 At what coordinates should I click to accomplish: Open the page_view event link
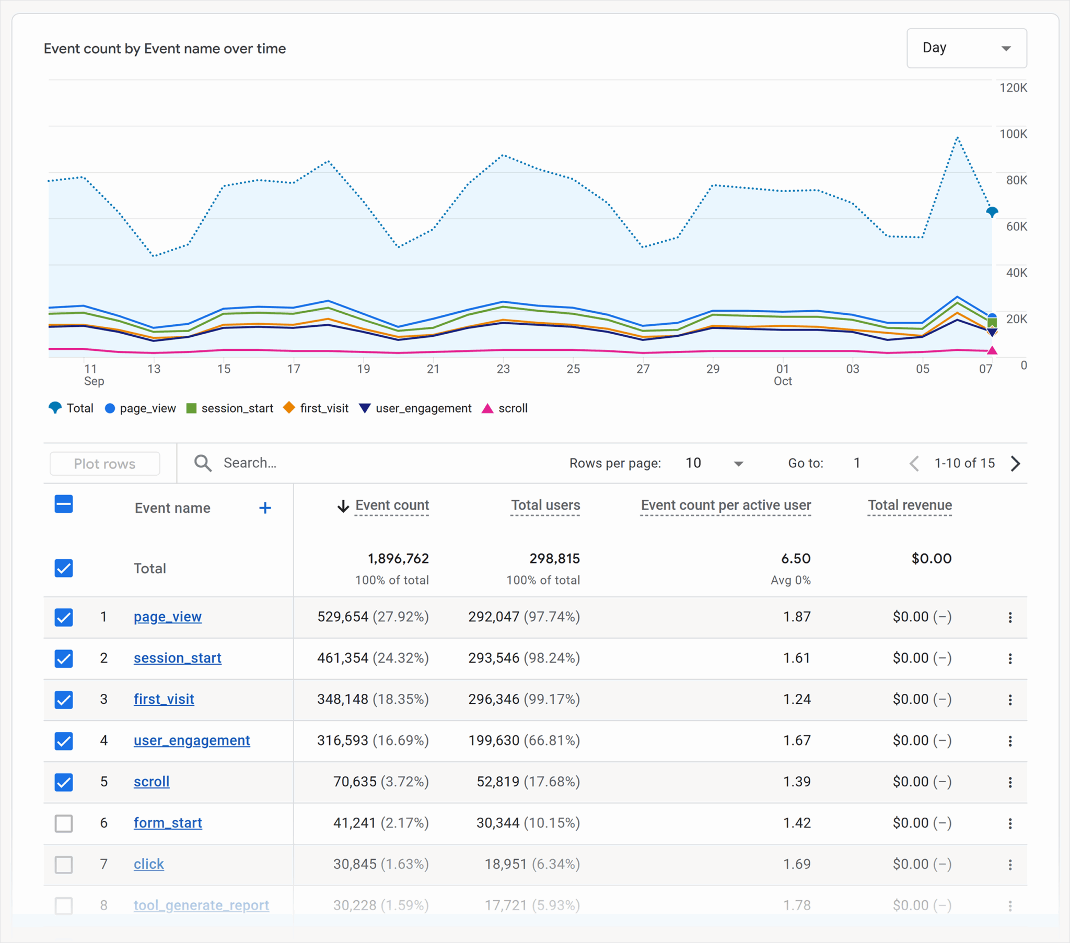168,617
